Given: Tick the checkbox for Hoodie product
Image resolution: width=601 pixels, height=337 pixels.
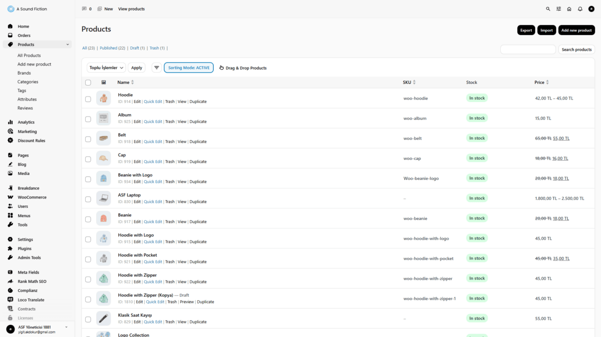Looking at the screenshot, I should click(x=88, y=99).
